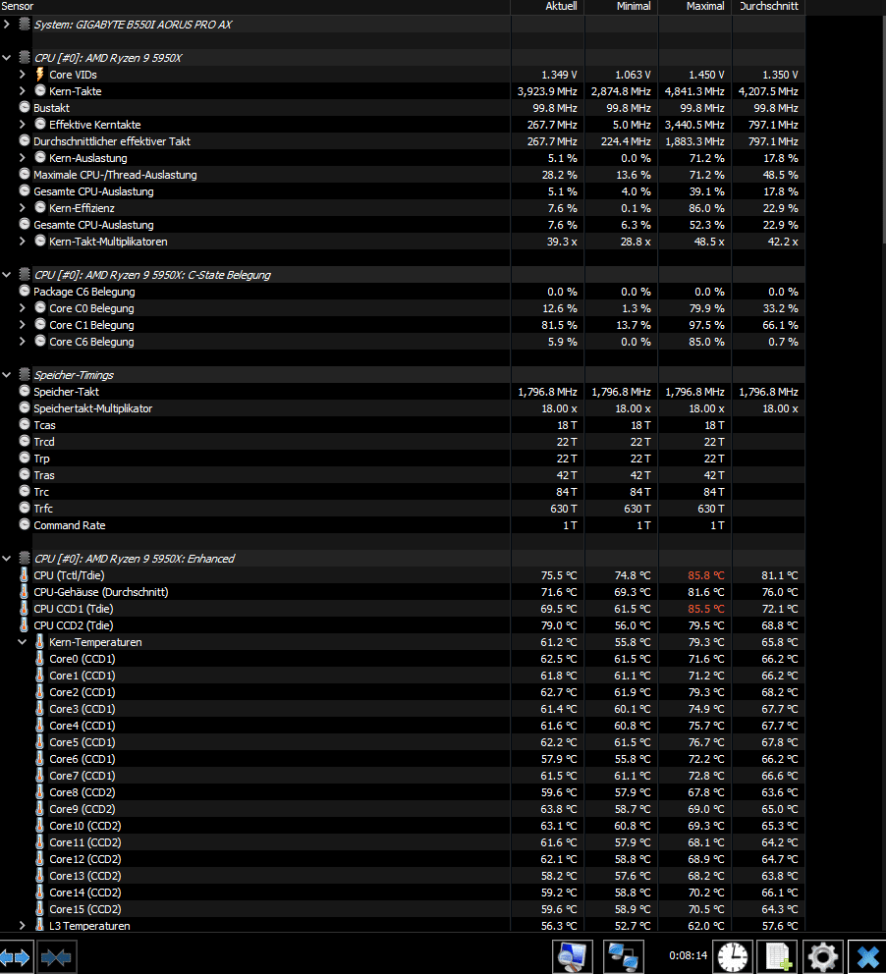886x974 pixels.
Task: Select the Trfc row
Action: 403,509
